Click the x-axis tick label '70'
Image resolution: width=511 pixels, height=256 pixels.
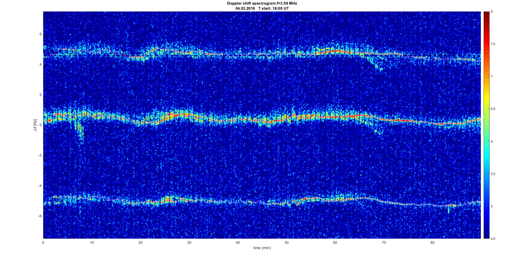click(x=384, y=242)
